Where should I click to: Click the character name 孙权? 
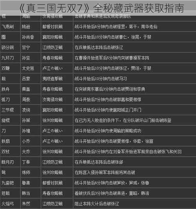26,131
